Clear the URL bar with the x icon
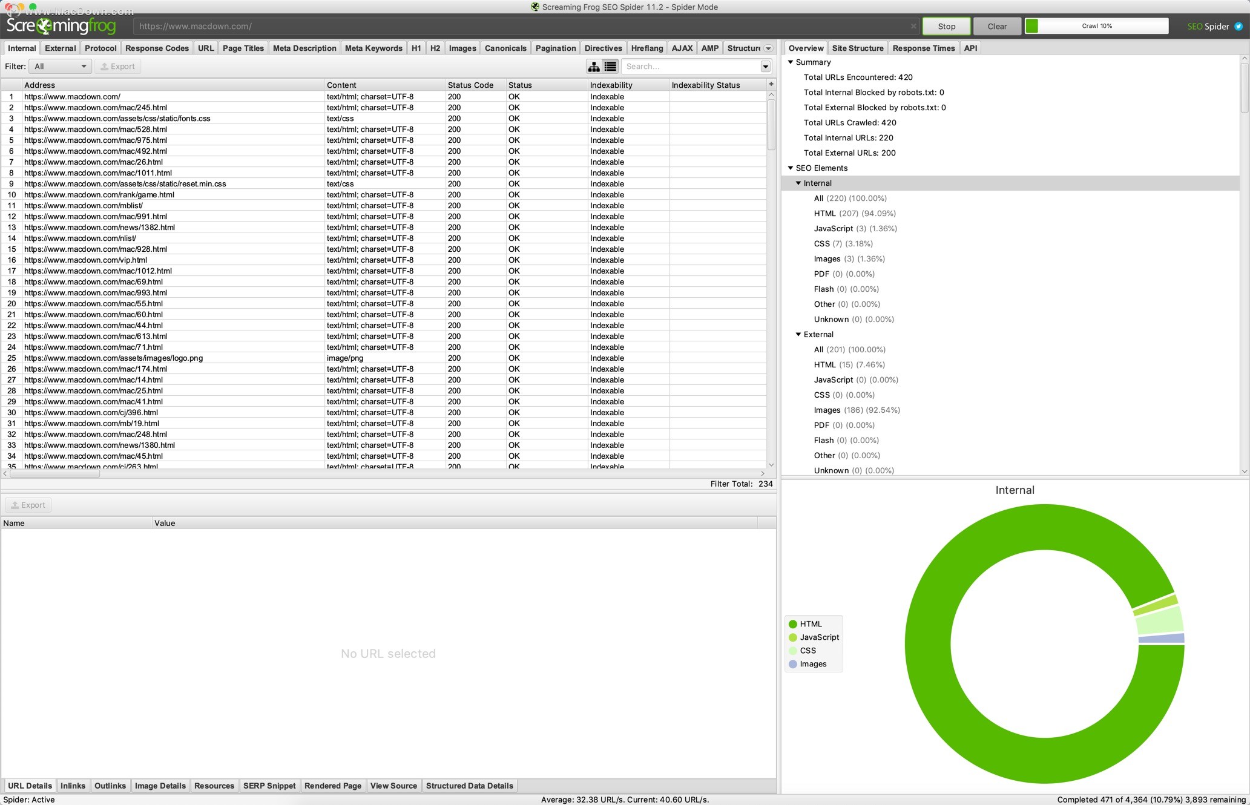The width and height of the screenshot is (1250, 805). point(913,26)
